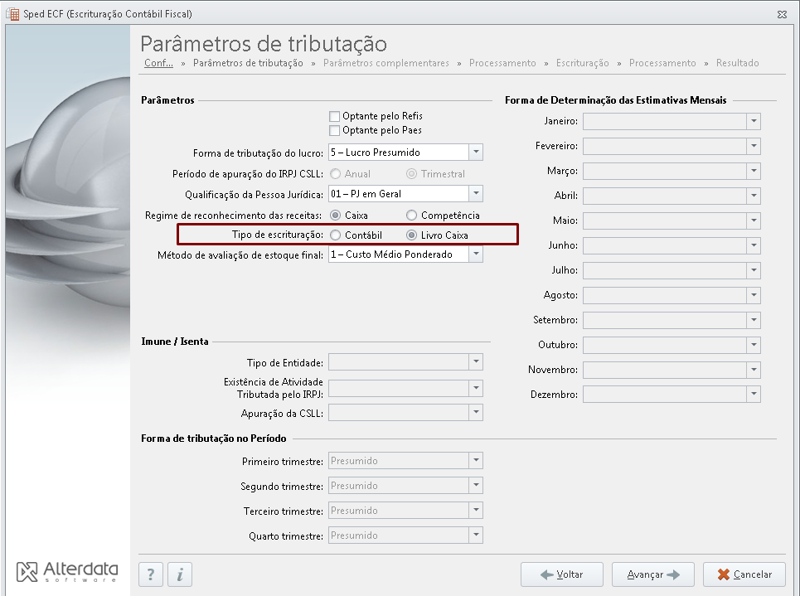Open the Dezembro estimativa dropdown

coord(754,395)
